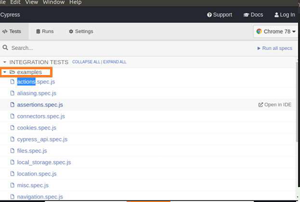
Task: Open cookies.spec.js
Action: [36, 128]
